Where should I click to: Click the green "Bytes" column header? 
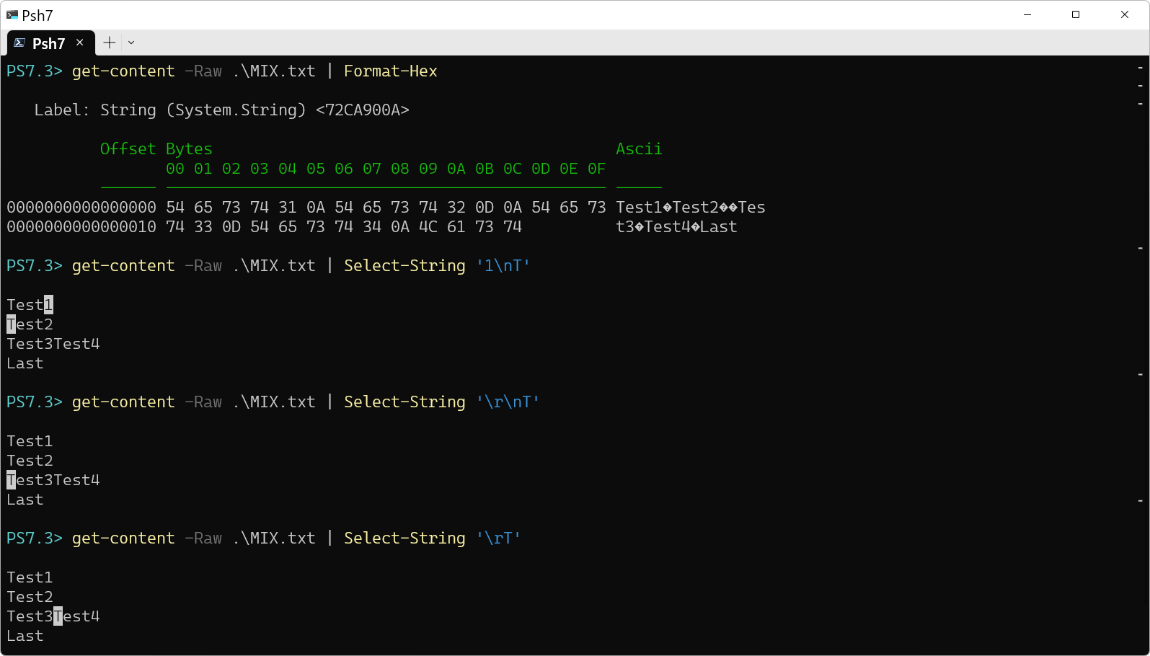189,149
